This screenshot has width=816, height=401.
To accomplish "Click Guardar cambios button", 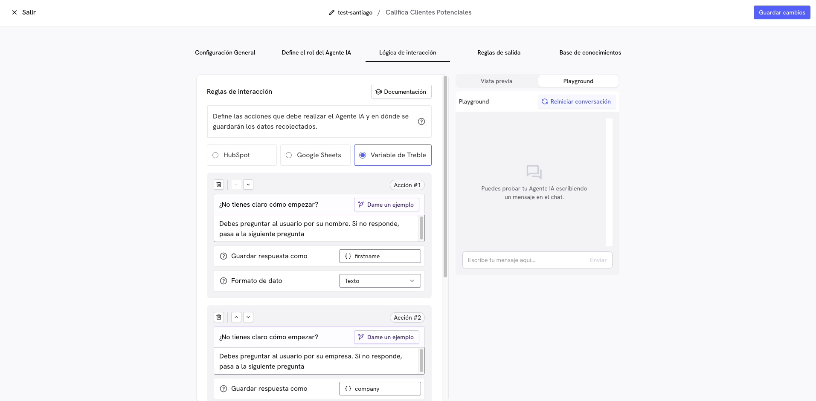I will point(782,12).
